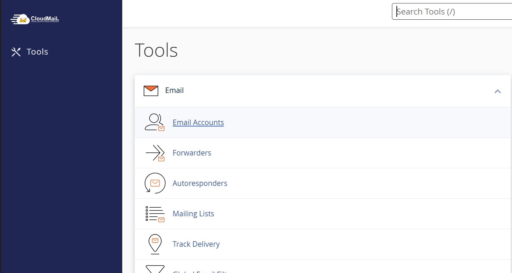The width and height of the screenshot is (512, 273).
Task: Focus the Search Tools input field
Action: click(452, 12)
